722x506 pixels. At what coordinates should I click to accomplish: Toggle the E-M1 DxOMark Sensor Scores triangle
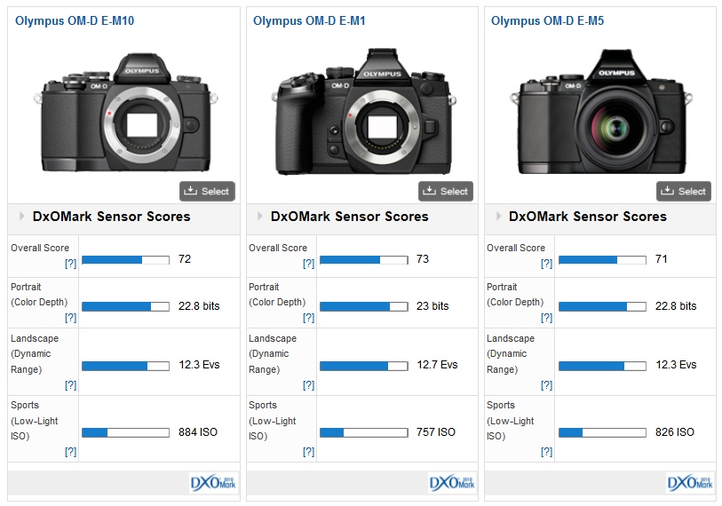(259, 217)
